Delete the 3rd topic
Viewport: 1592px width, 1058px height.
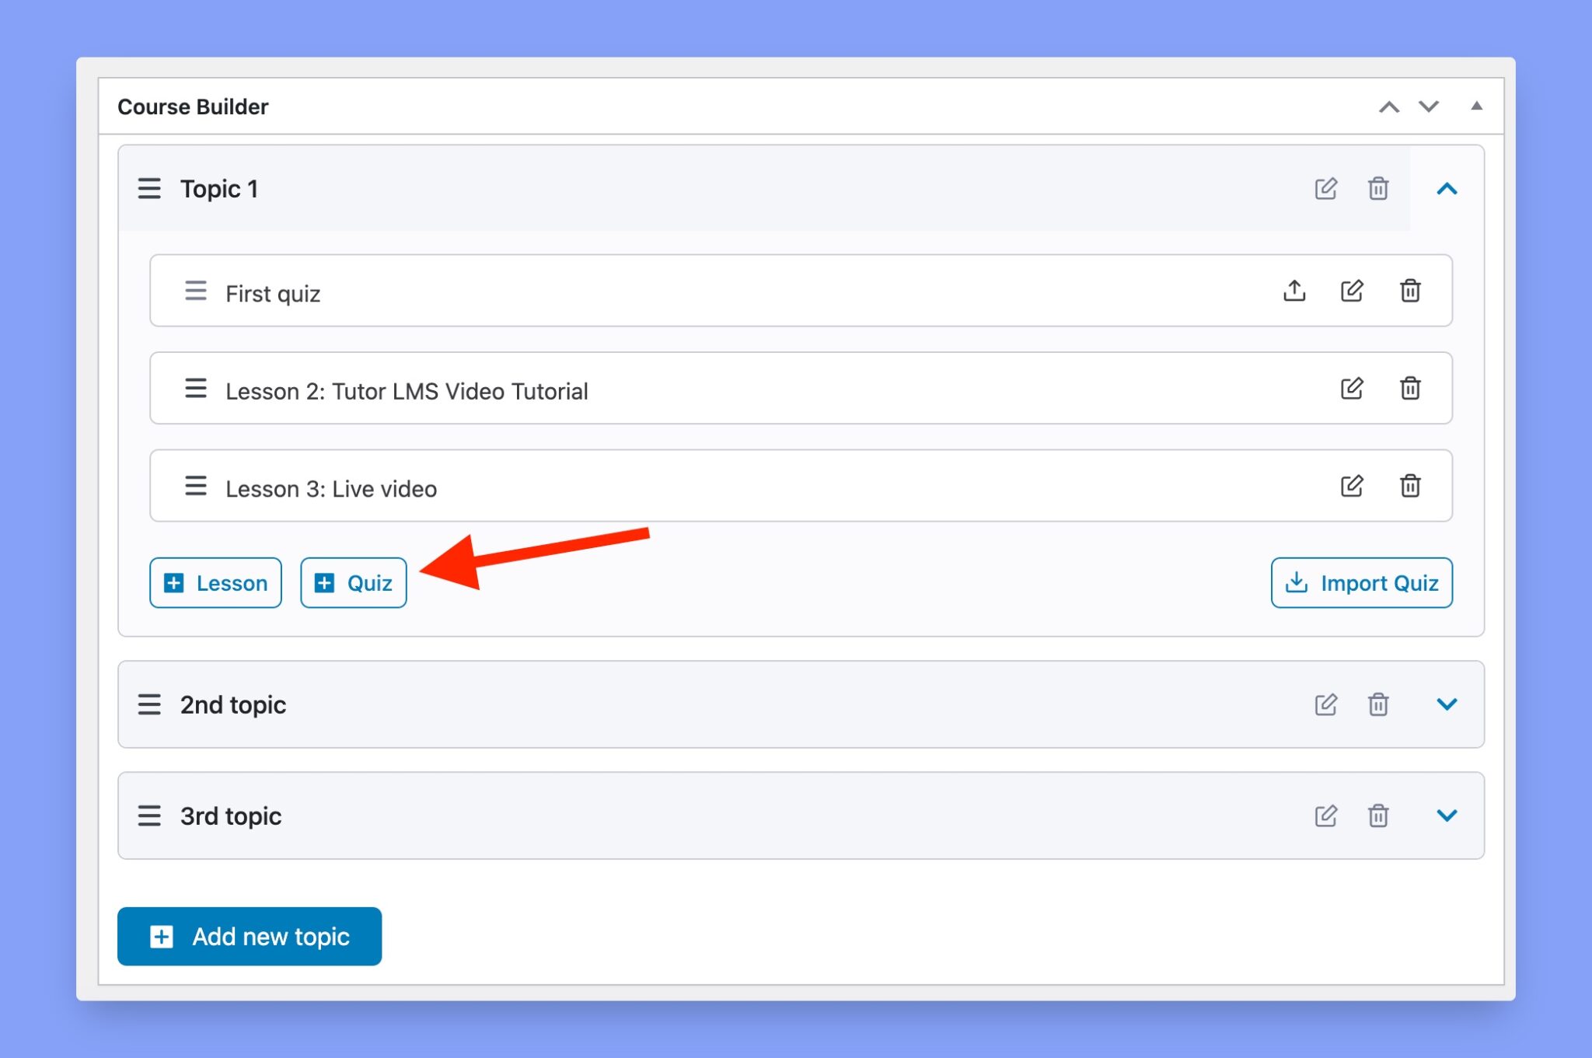coord(1378,815)
